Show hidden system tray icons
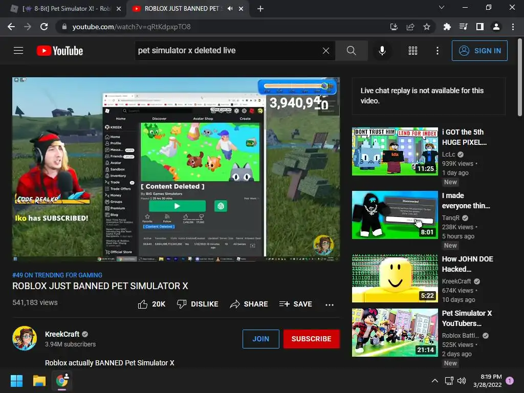 click(x=435, y=381)
